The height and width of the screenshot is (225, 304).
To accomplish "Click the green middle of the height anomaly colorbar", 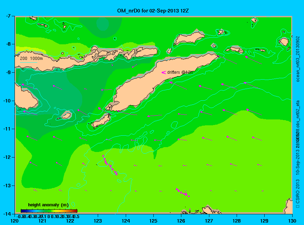I will click(49, 211).
